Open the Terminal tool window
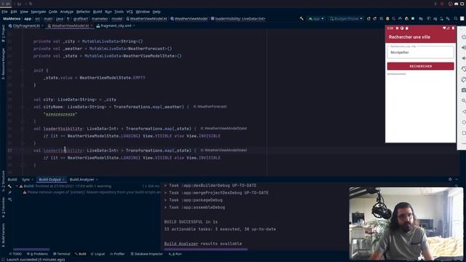The image size is (466, 262). pyautogui.click(x=61, y=254)
